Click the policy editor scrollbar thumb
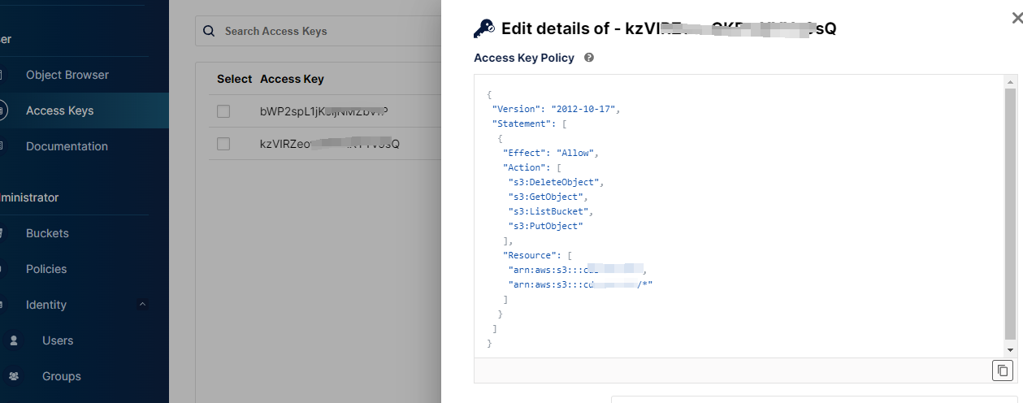Image resolution: width=1023 pixels, height=403 pixels. click(x=1011, y=211)
